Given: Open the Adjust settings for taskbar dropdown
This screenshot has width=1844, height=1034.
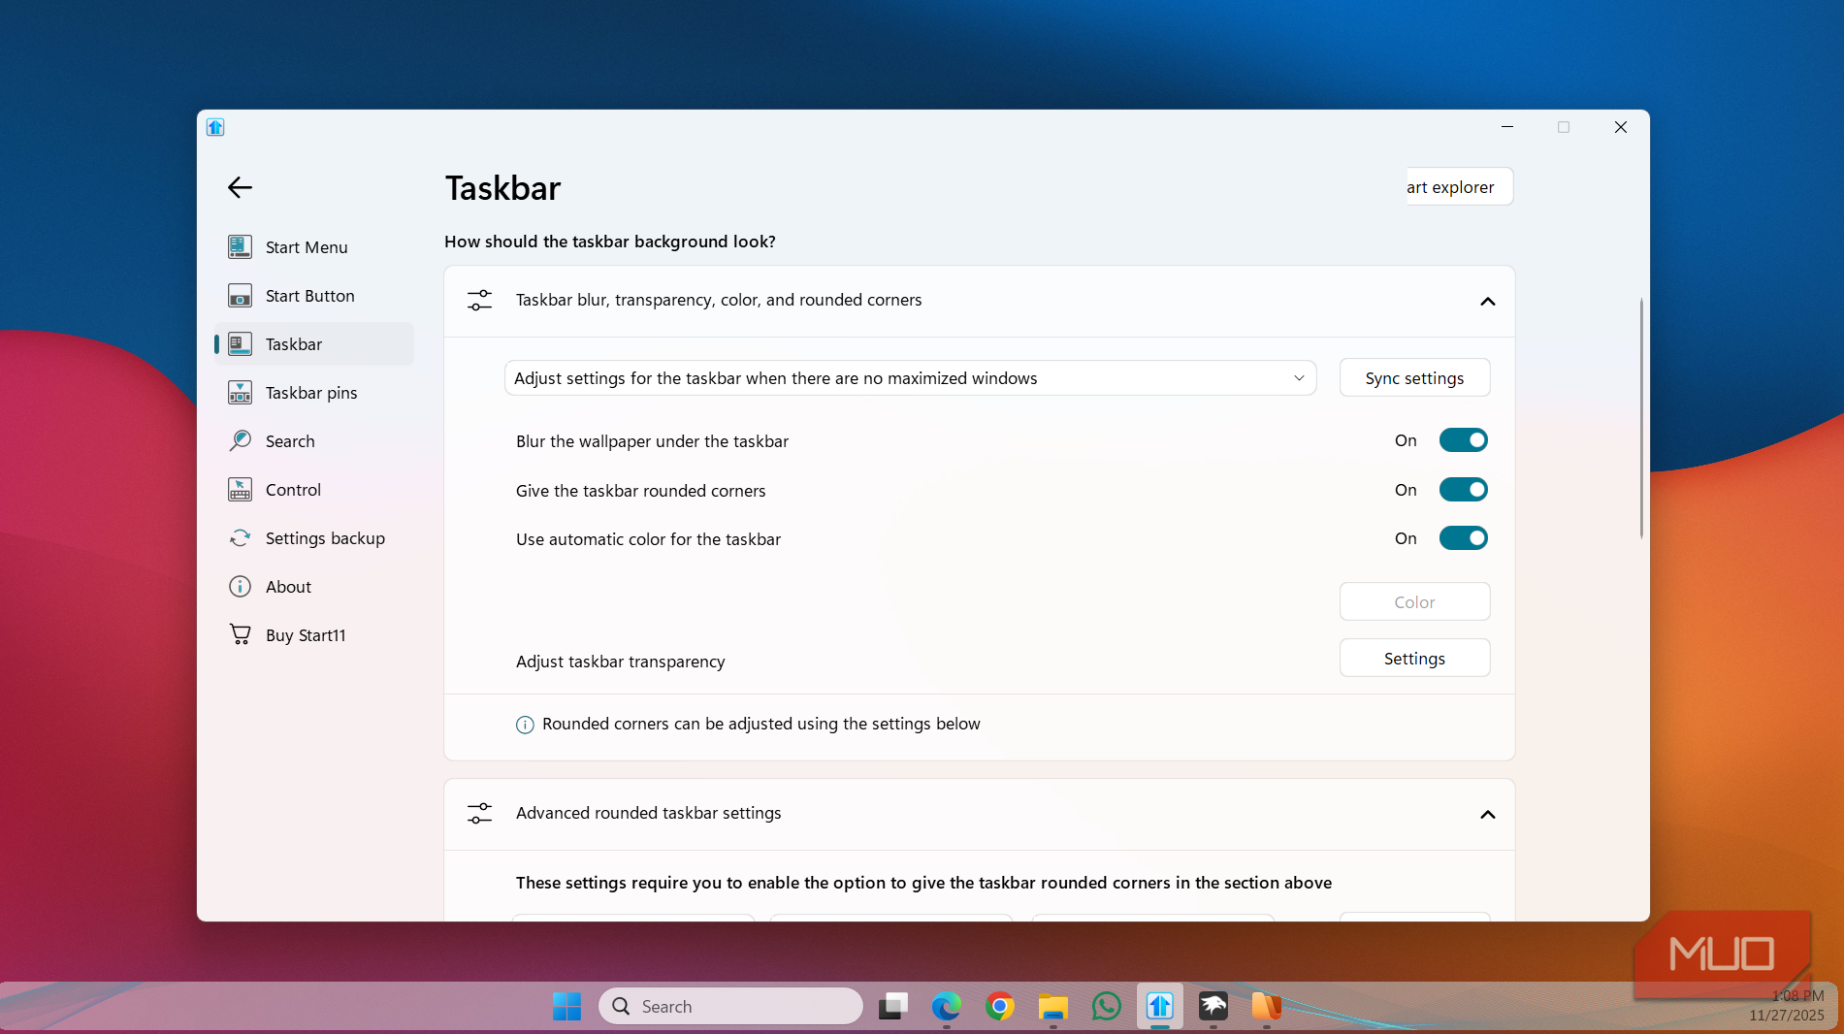Looking at the screenshot, I should [x=910, y=378].
